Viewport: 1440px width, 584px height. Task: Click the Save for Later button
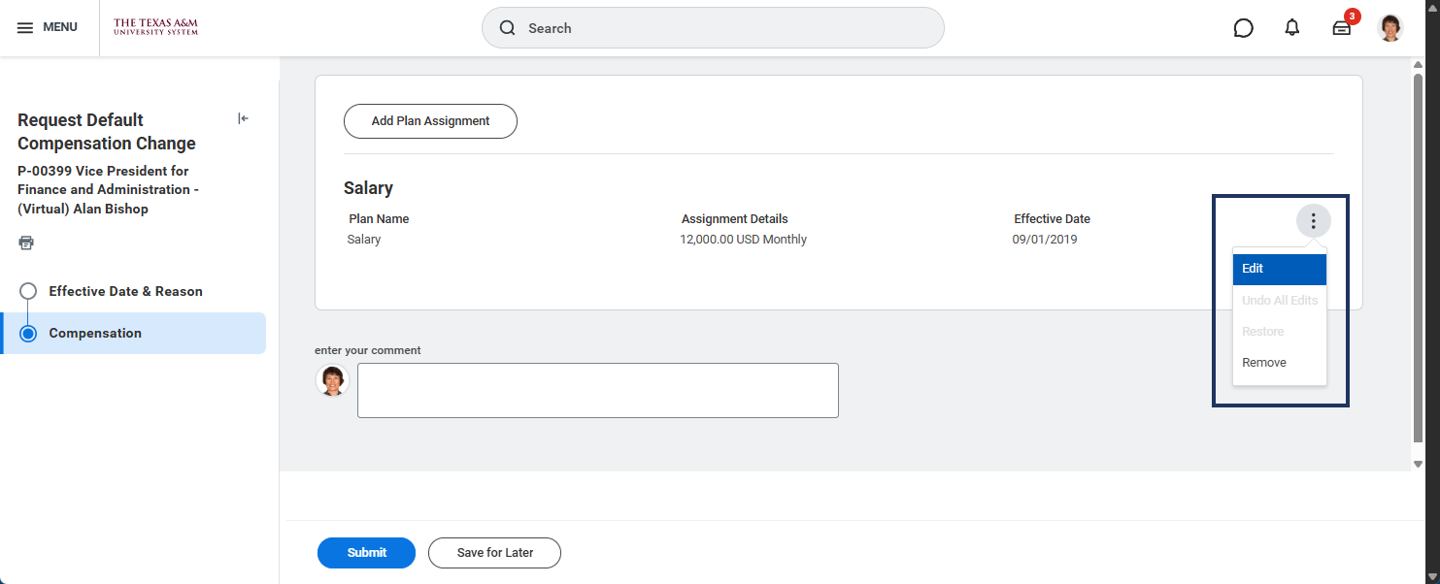point(494,553)
